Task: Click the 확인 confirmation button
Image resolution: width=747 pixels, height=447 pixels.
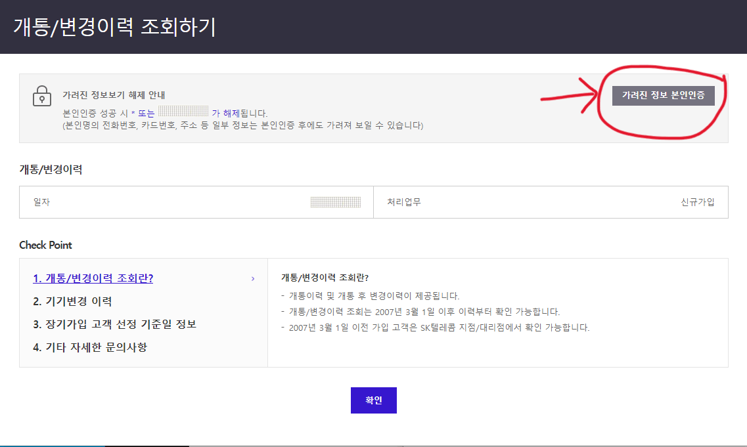Action: pyautogui.click(x=373, y=400)
